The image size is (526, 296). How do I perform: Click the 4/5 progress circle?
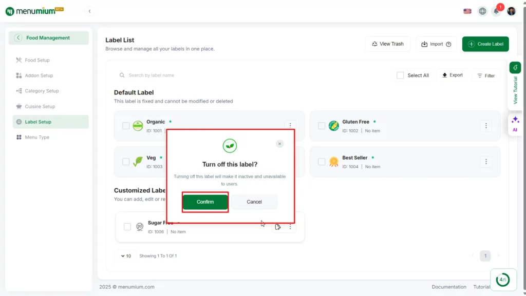502,280
